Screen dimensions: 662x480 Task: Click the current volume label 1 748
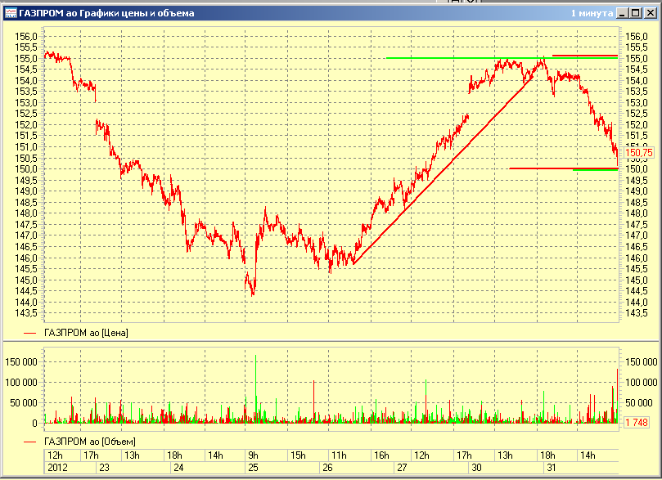[x=637, y=422]
